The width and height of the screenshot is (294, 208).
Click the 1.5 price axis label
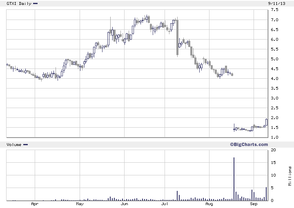[x=274, y=128]
